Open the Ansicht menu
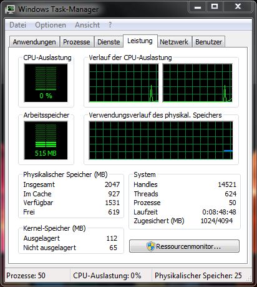The width and height of the screenshot is (257, 287). (x=87, y=25)
